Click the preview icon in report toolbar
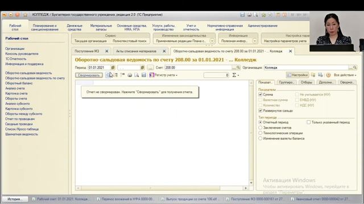The image size is (364, 204). point(136,75)
